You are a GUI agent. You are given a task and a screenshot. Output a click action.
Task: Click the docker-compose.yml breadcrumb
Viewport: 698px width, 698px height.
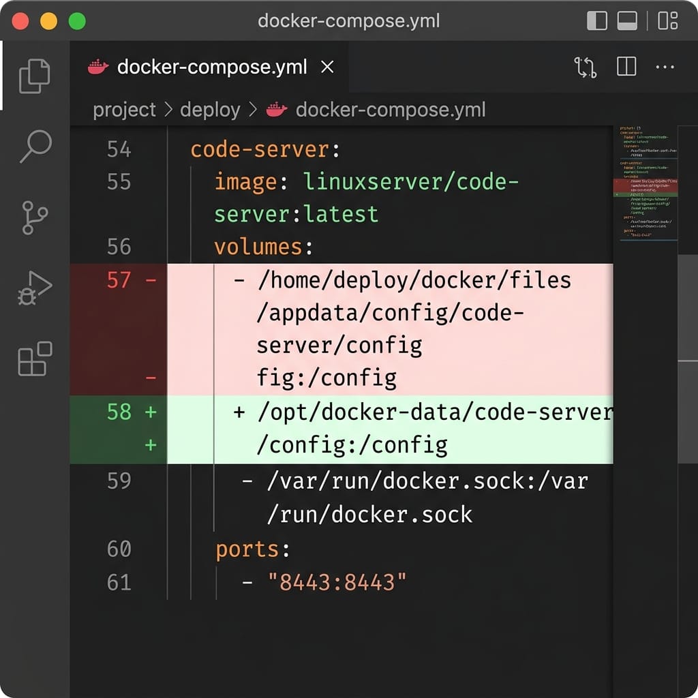[391, 110]
